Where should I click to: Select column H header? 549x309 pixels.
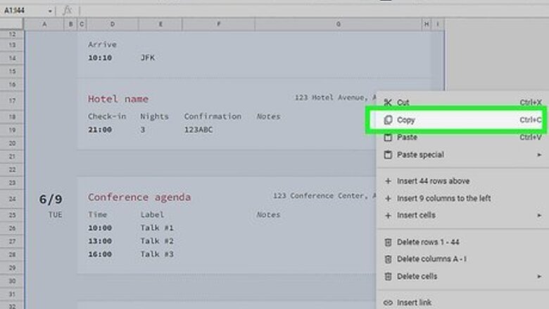426,24
